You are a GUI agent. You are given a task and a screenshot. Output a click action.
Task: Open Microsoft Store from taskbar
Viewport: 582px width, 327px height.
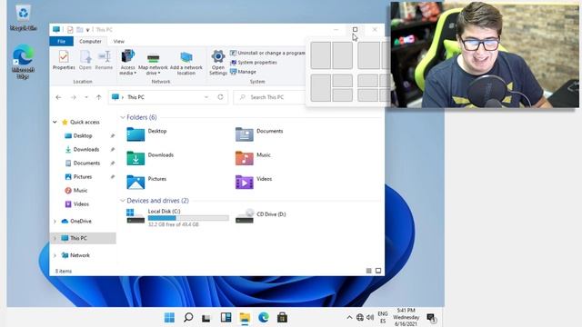[x=282, y=317]
